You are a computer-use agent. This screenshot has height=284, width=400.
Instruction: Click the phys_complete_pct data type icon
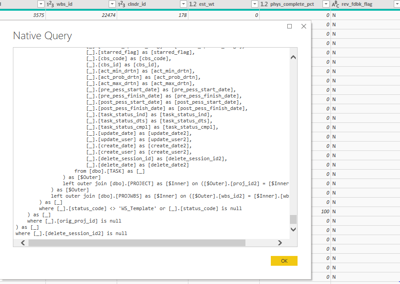pyautogui.click(x=264, y=4)
